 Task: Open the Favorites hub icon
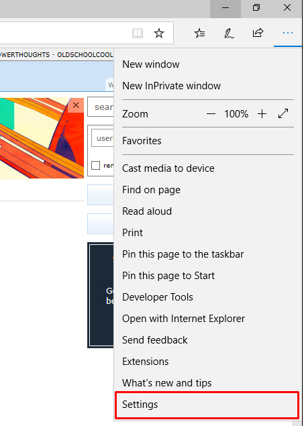(x=200, y=33)
